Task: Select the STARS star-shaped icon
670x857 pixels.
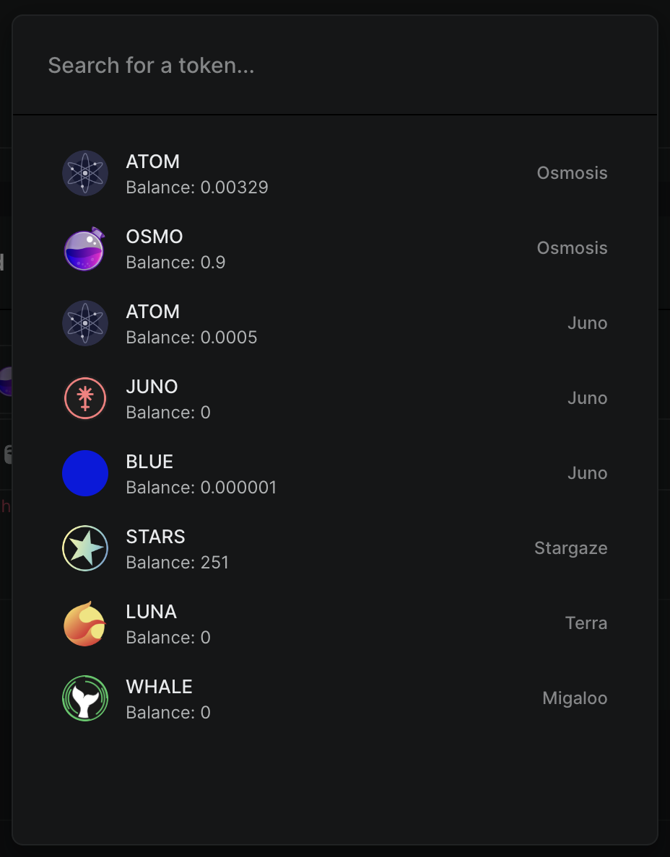Action: [85, 548]
